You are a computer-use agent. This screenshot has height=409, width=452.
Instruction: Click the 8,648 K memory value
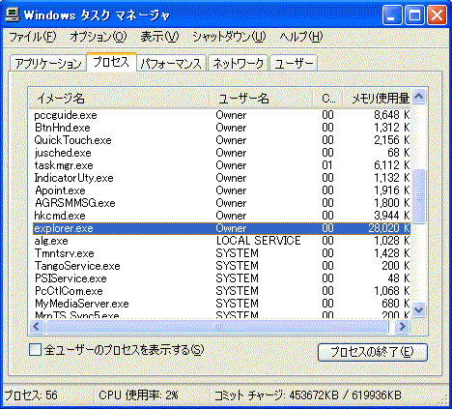point(392,115)
